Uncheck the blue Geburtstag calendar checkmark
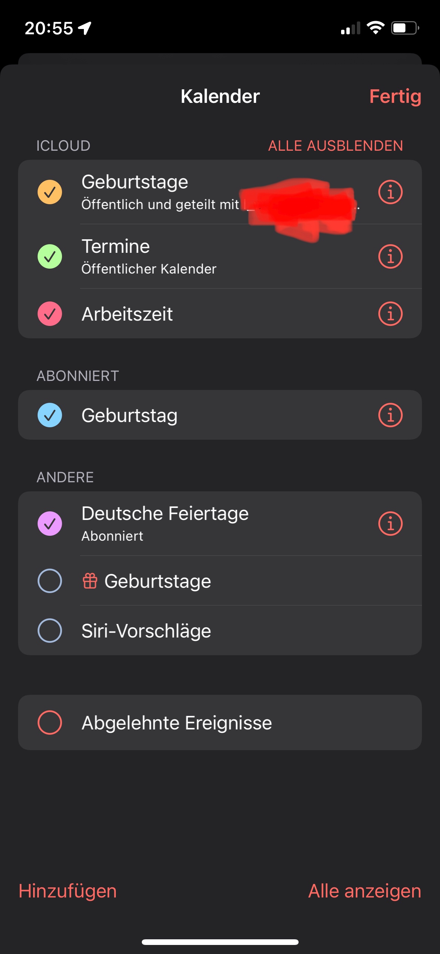This screenshot has height=954, width=440. click(50, 415)
